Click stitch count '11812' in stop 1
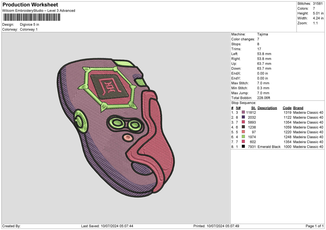This screenshot has width=326, height=230. click(251, 113)
